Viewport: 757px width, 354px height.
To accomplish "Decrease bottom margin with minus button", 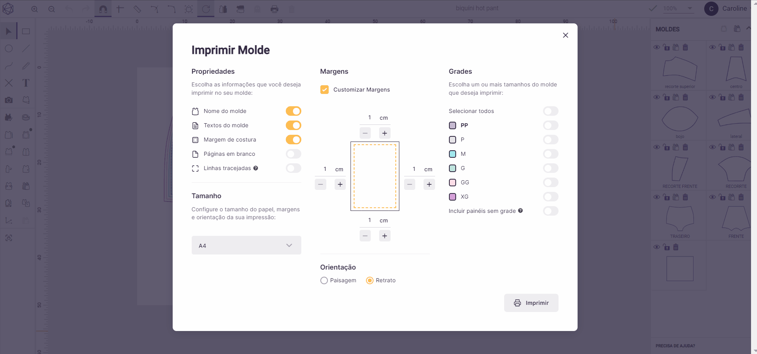I will pyautogui.click(x=365, y=236).
